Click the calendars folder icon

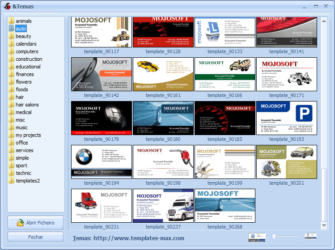tap(11, 43)
